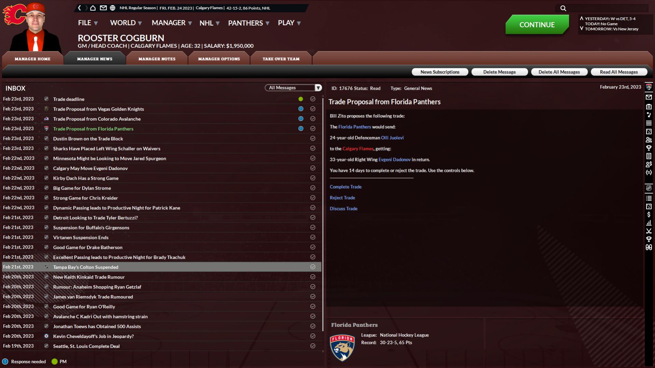
Task: Toggle read checkmark for Dustin Brown Trade Block
Action: pos(313,138)
